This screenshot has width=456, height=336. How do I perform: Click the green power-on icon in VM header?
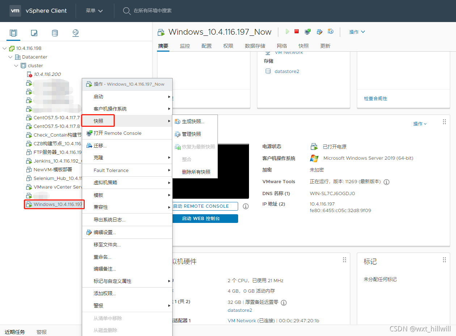point(287,32)
